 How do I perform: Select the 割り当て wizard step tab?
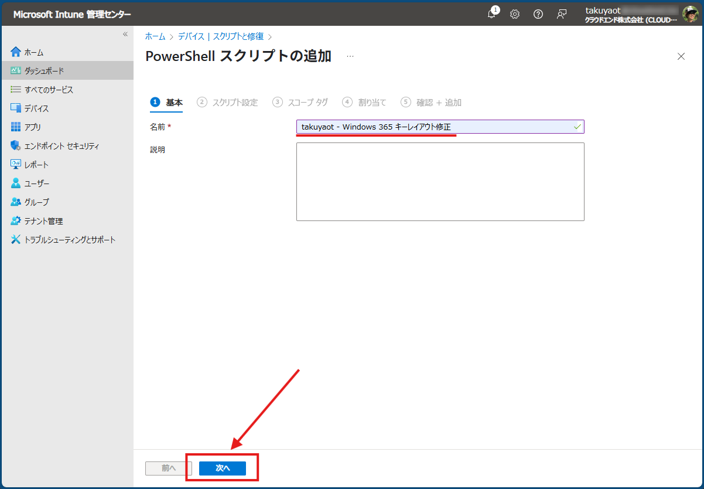click(x=364, y=102)
